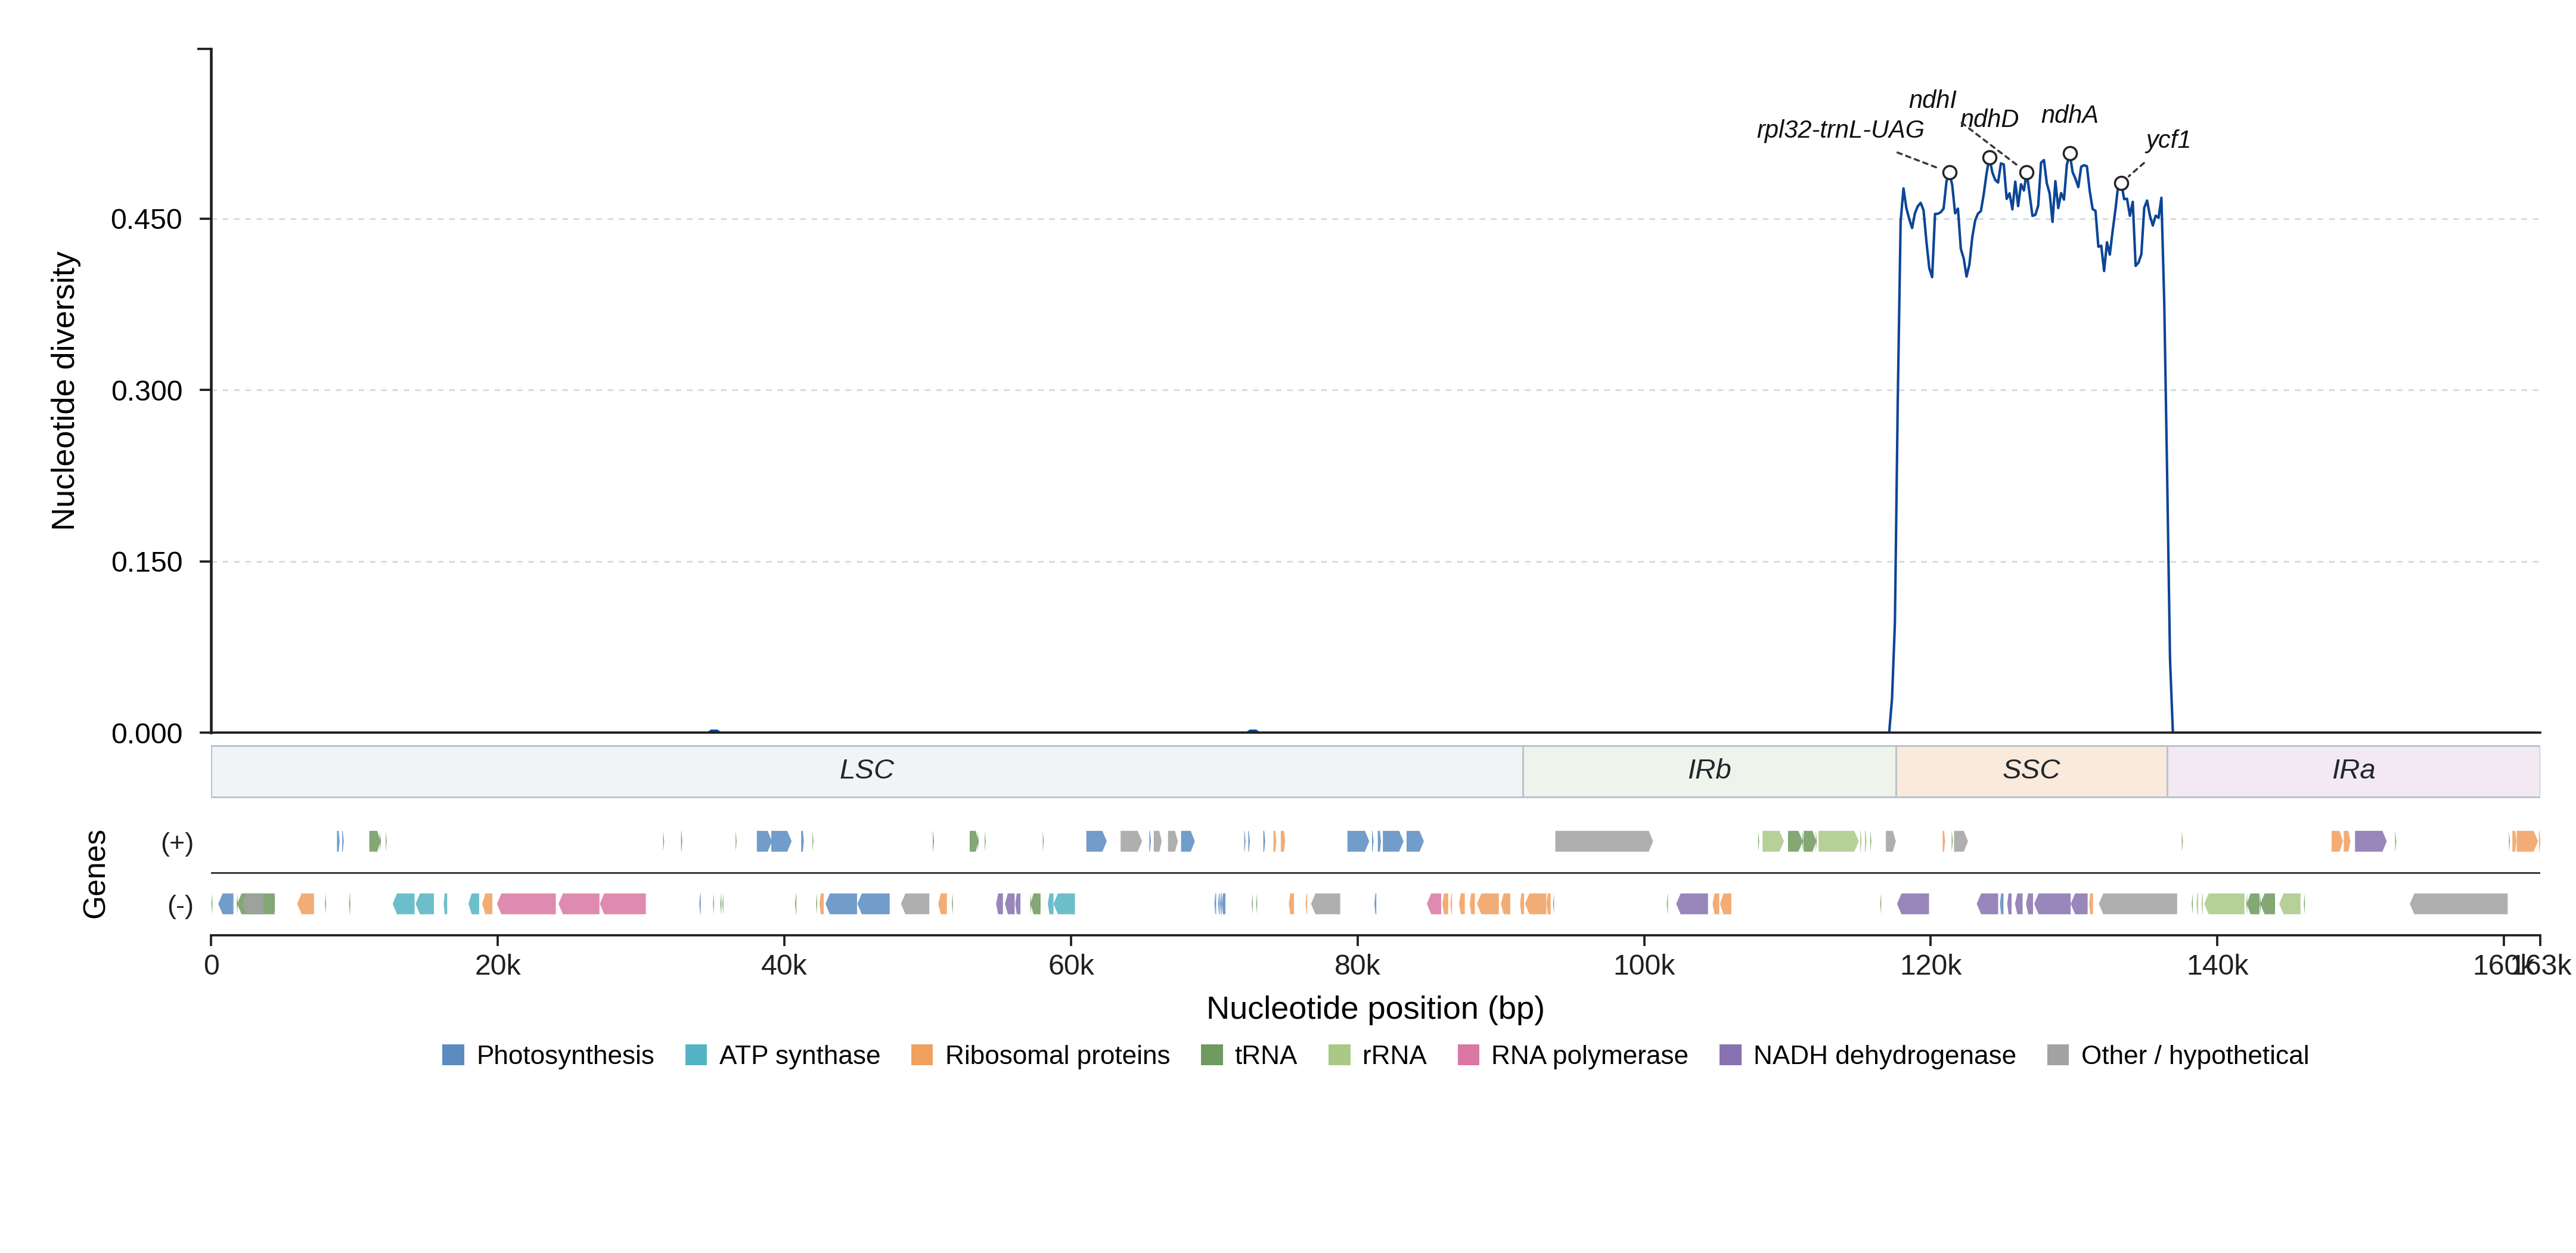The image size is (2576, 1253).
Task: Click the 'Photosynthesis' legend label
Action: [565, 1055]
